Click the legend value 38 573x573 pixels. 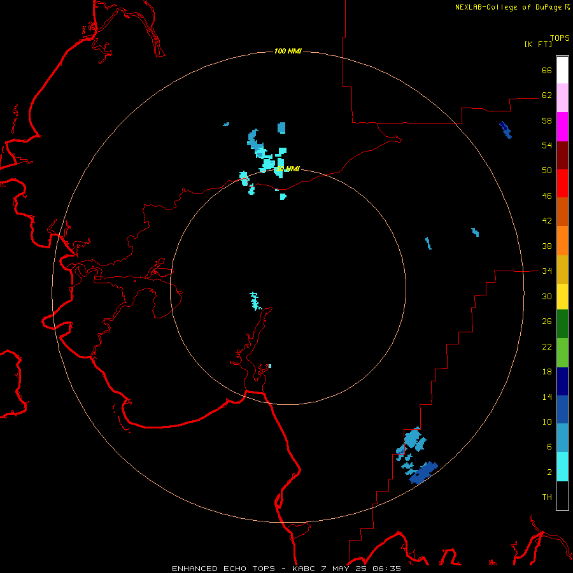tap(547, 246)
